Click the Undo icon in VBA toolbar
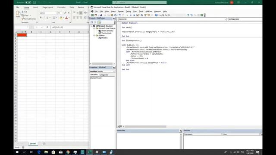This screenshot has height=155, width=276. click(x=120, y=15)
